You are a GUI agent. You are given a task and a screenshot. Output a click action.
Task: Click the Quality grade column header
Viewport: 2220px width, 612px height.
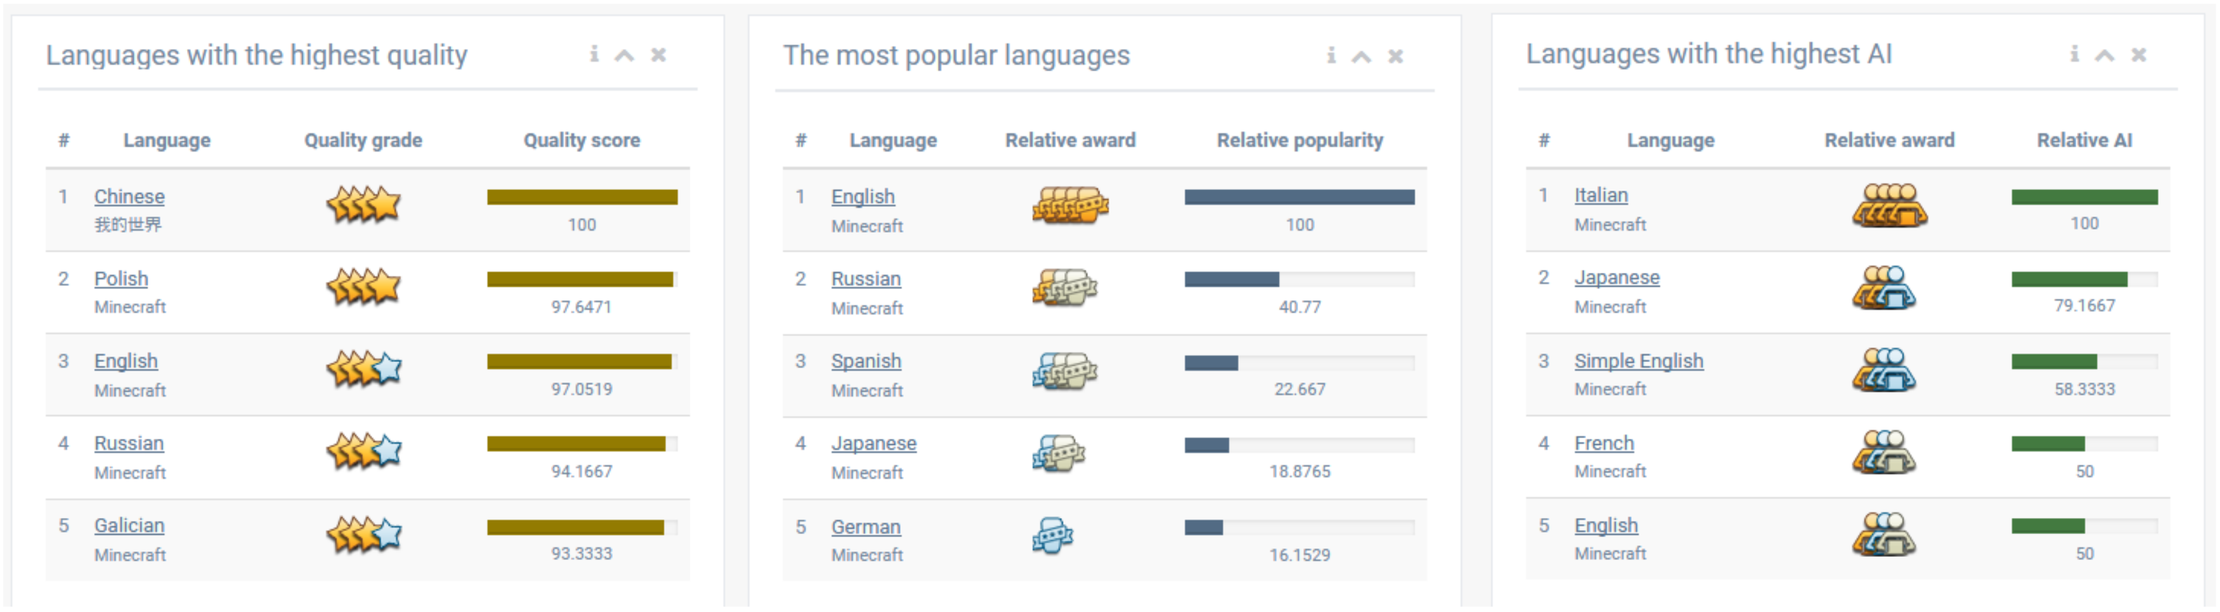coord(363,140)
